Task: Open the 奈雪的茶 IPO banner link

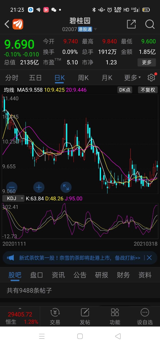Action: [79, 258]
